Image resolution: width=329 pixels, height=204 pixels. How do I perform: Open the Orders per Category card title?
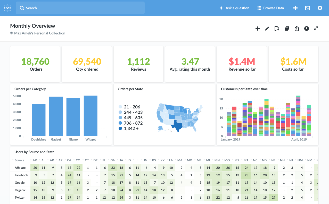tap(30, 89)
